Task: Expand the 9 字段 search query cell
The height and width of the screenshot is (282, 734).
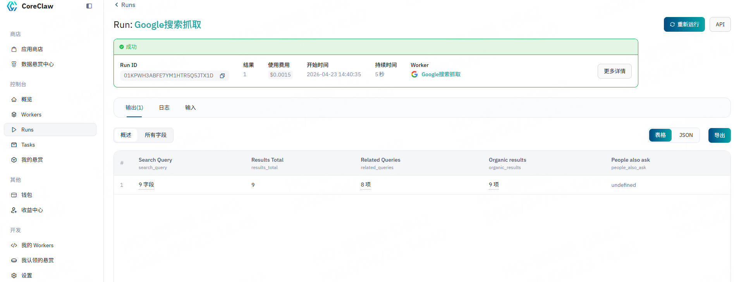Action: 146,185
